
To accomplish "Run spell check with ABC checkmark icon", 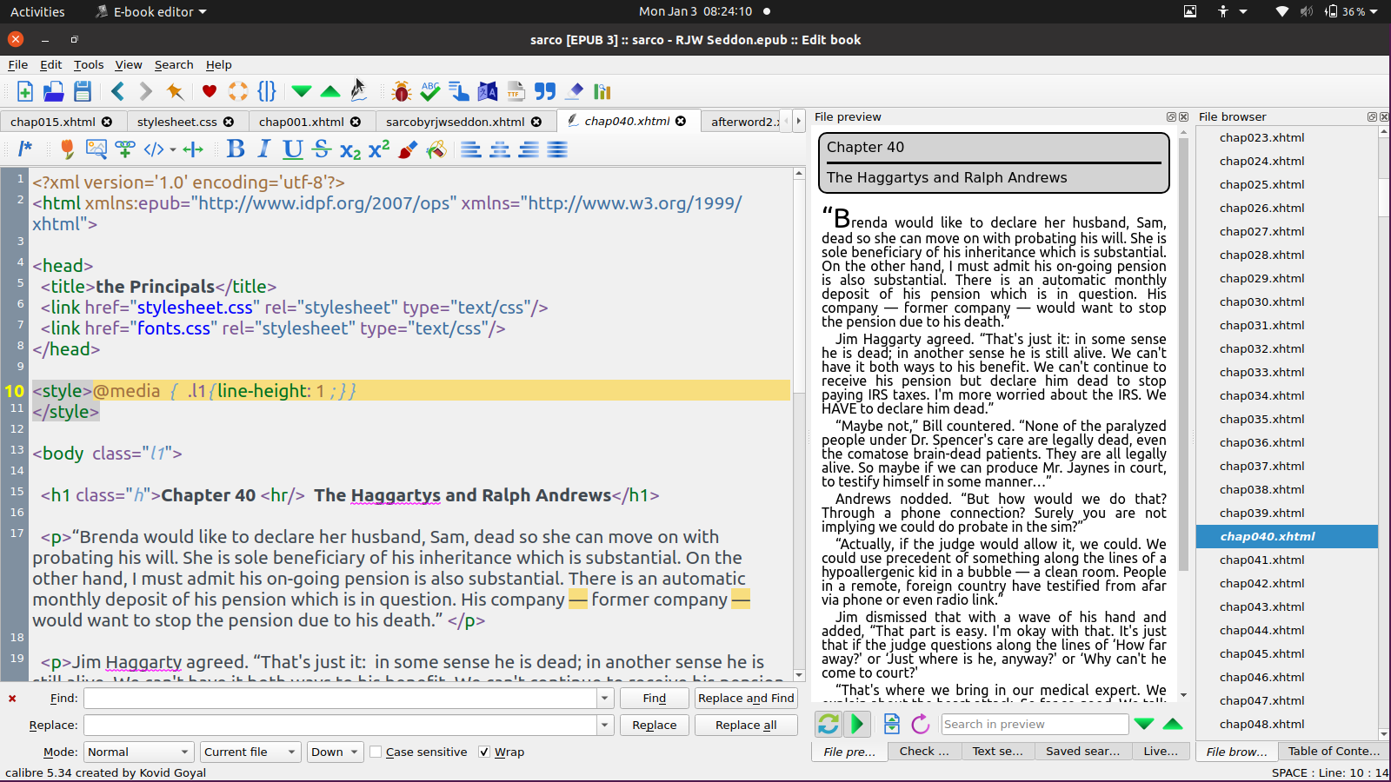I will point(429,91).
